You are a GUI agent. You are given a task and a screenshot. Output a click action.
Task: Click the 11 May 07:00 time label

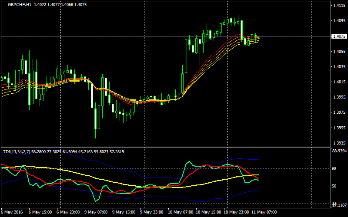point(264,212)
